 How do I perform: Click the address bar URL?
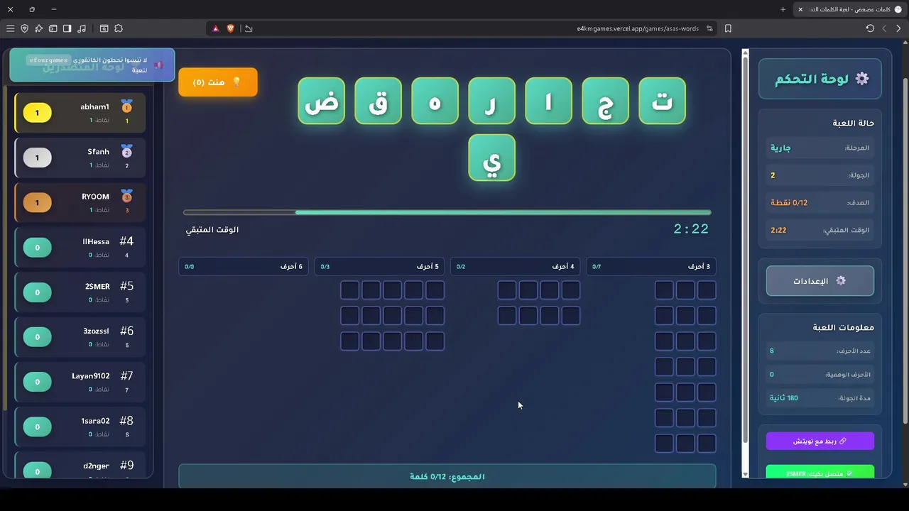coord(638,28)
